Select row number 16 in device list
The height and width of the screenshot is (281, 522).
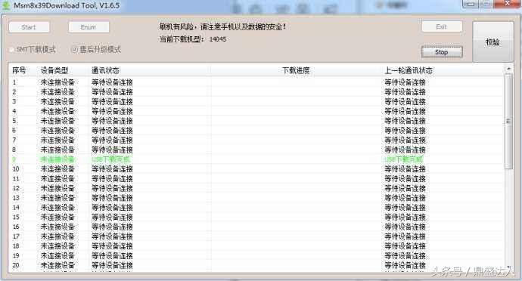point(256,227)
